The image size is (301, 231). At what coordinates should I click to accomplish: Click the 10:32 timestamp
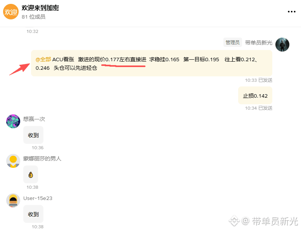click(x=33, y=31)
